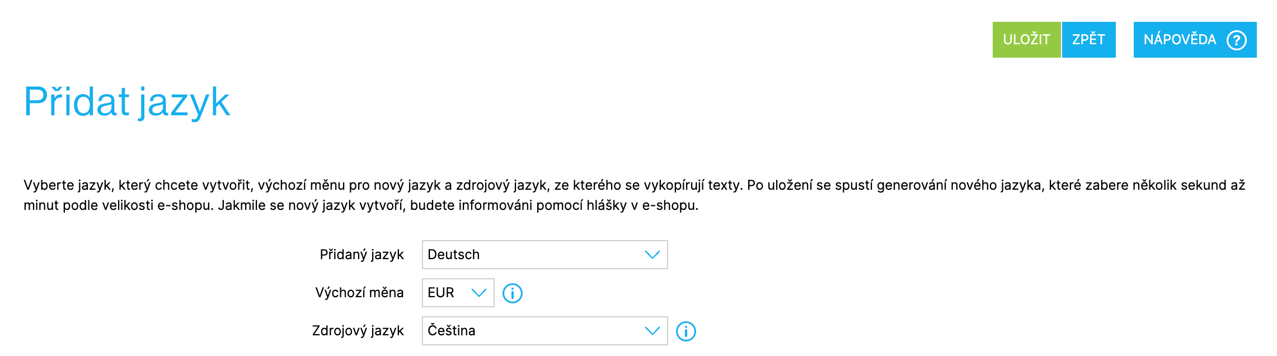
Task: Click the instructional paragraph starting Vyberte jazyk
Action: pyautogui.click(x=634, y=195)
